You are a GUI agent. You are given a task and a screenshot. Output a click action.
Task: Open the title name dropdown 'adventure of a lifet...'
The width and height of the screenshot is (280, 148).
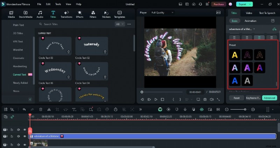point(242,29)
